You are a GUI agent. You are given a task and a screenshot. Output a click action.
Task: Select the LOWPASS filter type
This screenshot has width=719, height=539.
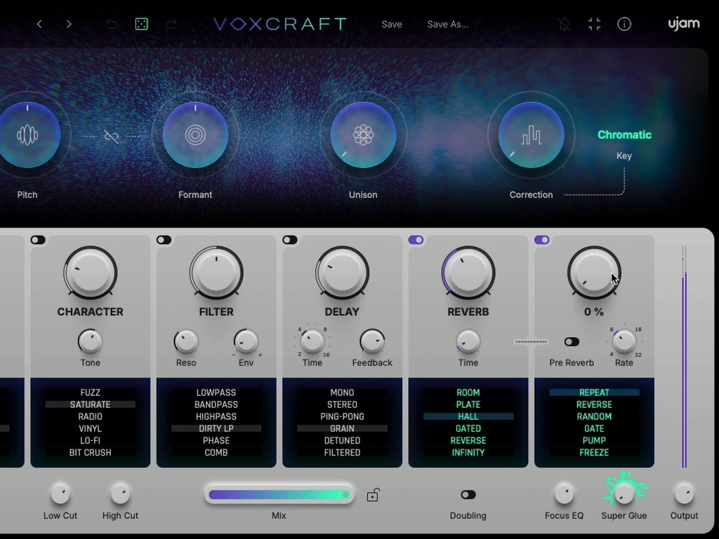coord(216,393)
